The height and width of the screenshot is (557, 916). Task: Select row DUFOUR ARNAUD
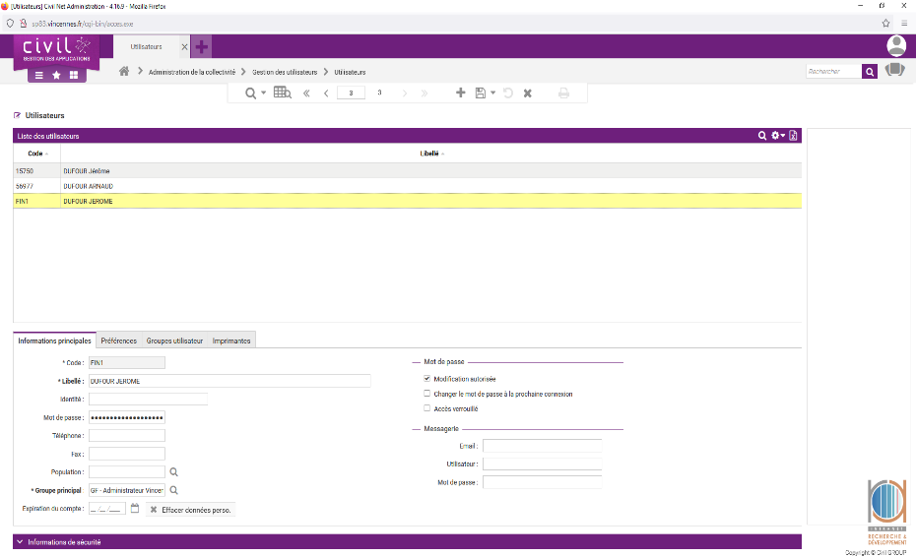[x=407, y=186]
